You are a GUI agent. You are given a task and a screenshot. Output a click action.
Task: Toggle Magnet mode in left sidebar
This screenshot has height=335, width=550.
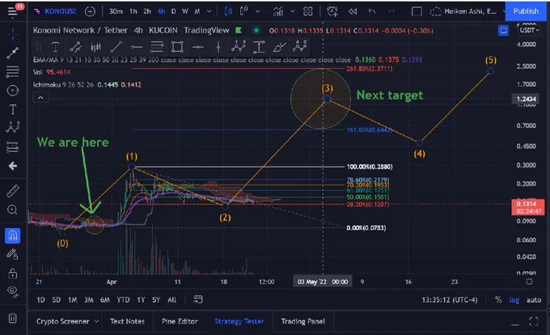(x=13, y=235)
